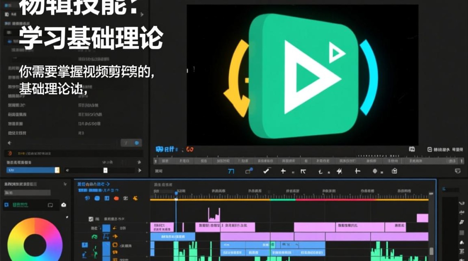Click the white circle record icon
Image resolution: width=468 pixels, height=261 pixels.
tap(375, 171)
